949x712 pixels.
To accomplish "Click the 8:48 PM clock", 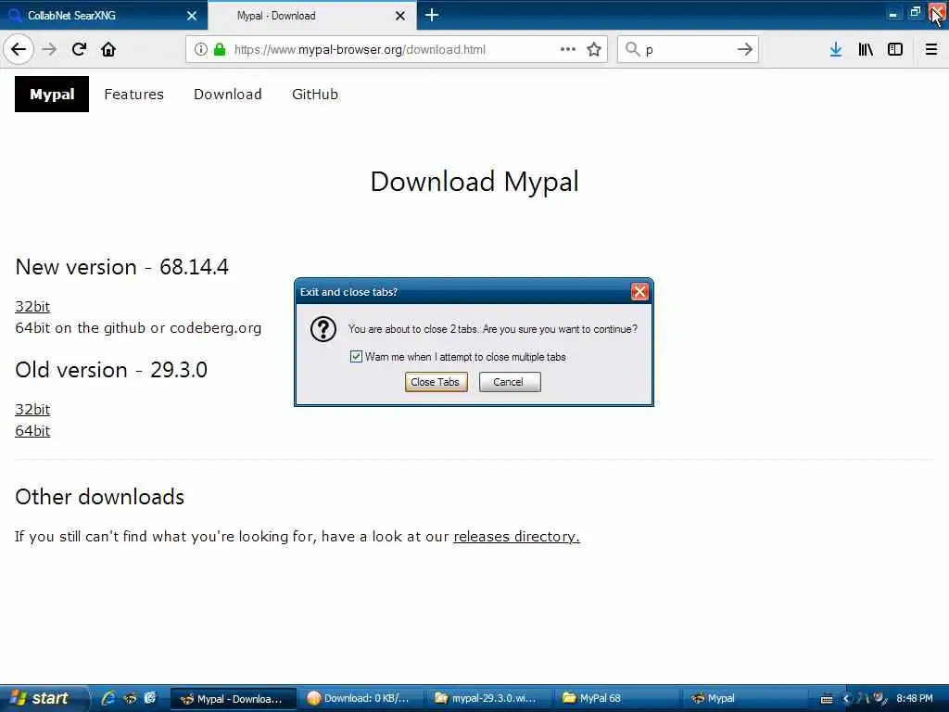I will [x=915, y=699].
